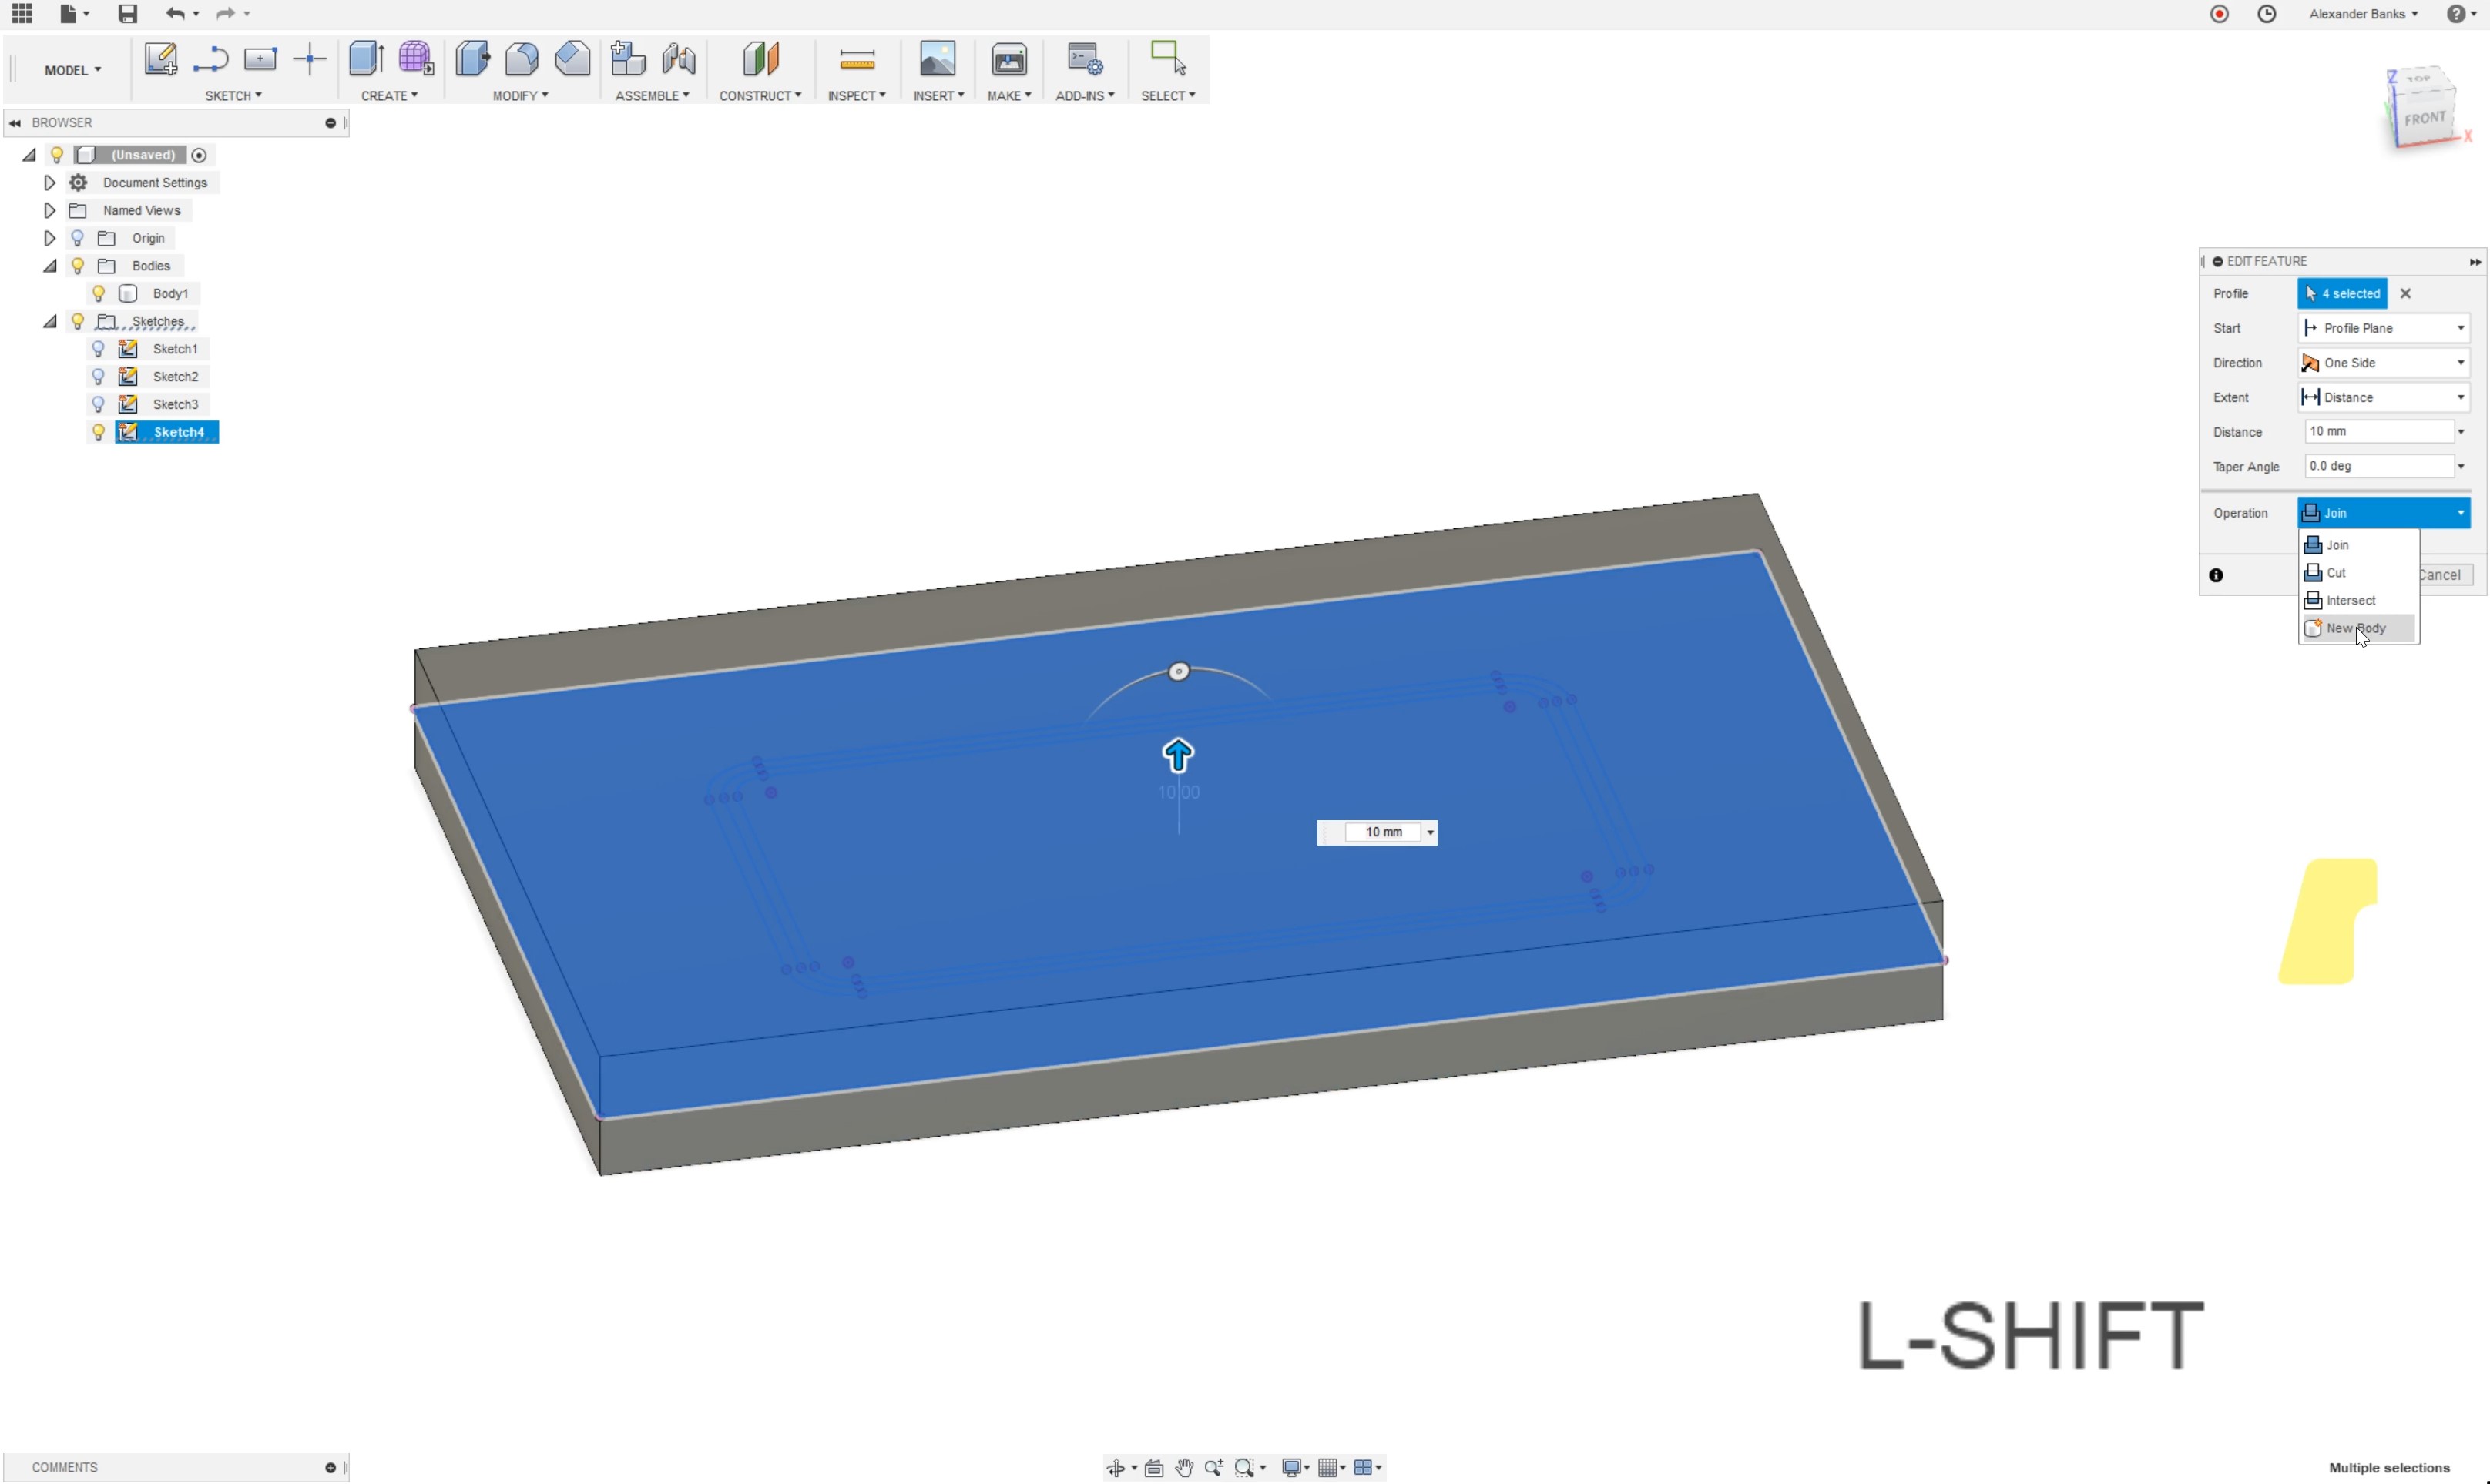The height and width of the screenshot is (1484, 2490).
Task: Open the Insert image icon
Action: tap(936, 59)
